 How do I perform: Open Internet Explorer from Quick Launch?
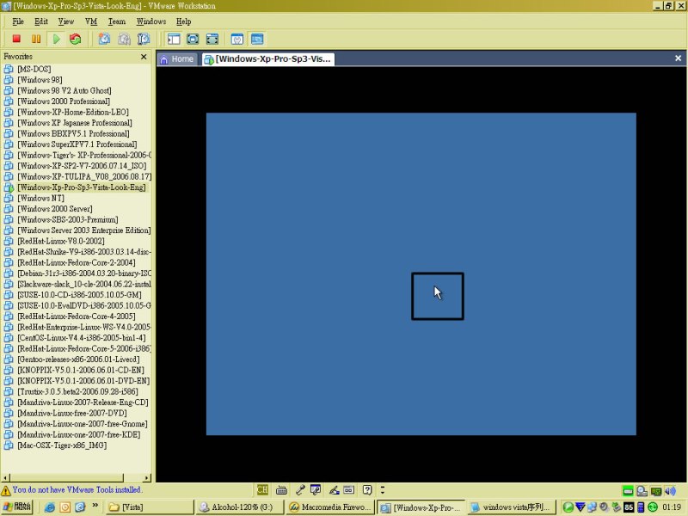(x=50, y=507)
